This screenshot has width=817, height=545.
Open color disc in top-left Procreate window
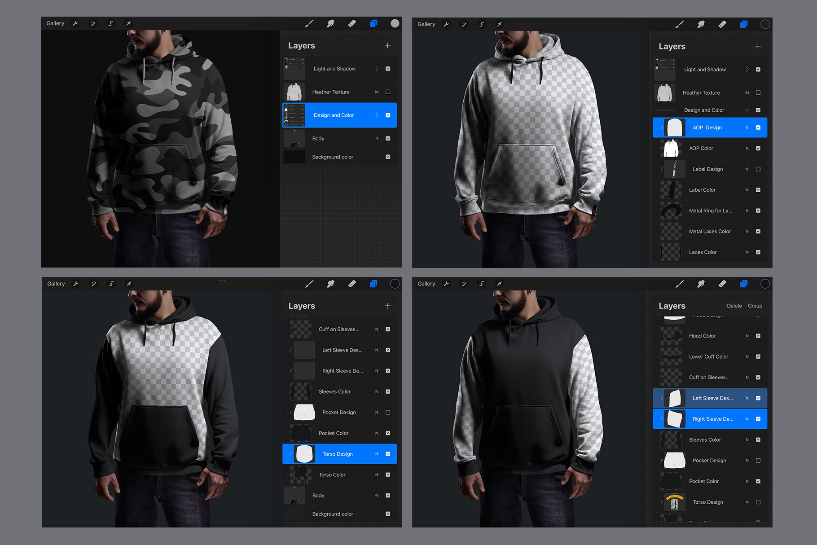395,23
